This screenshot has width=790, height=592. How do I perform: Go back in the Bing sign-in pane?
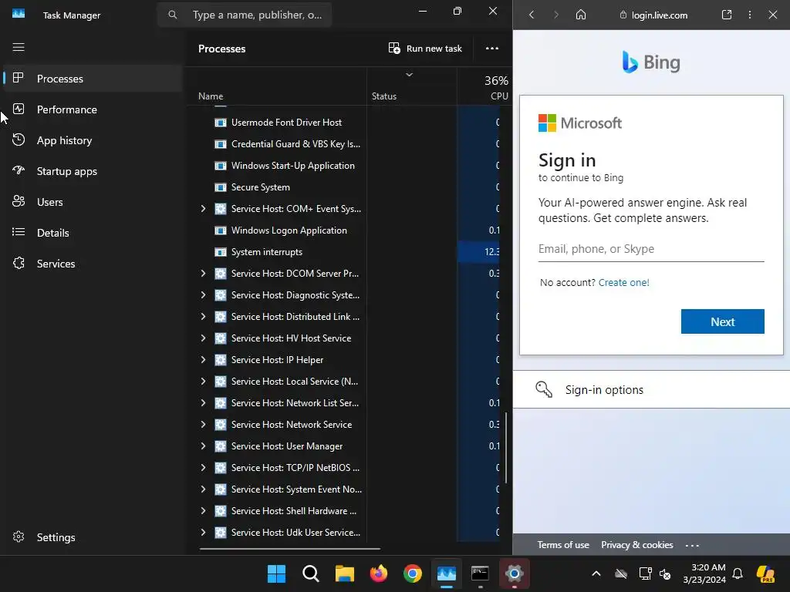532,15
